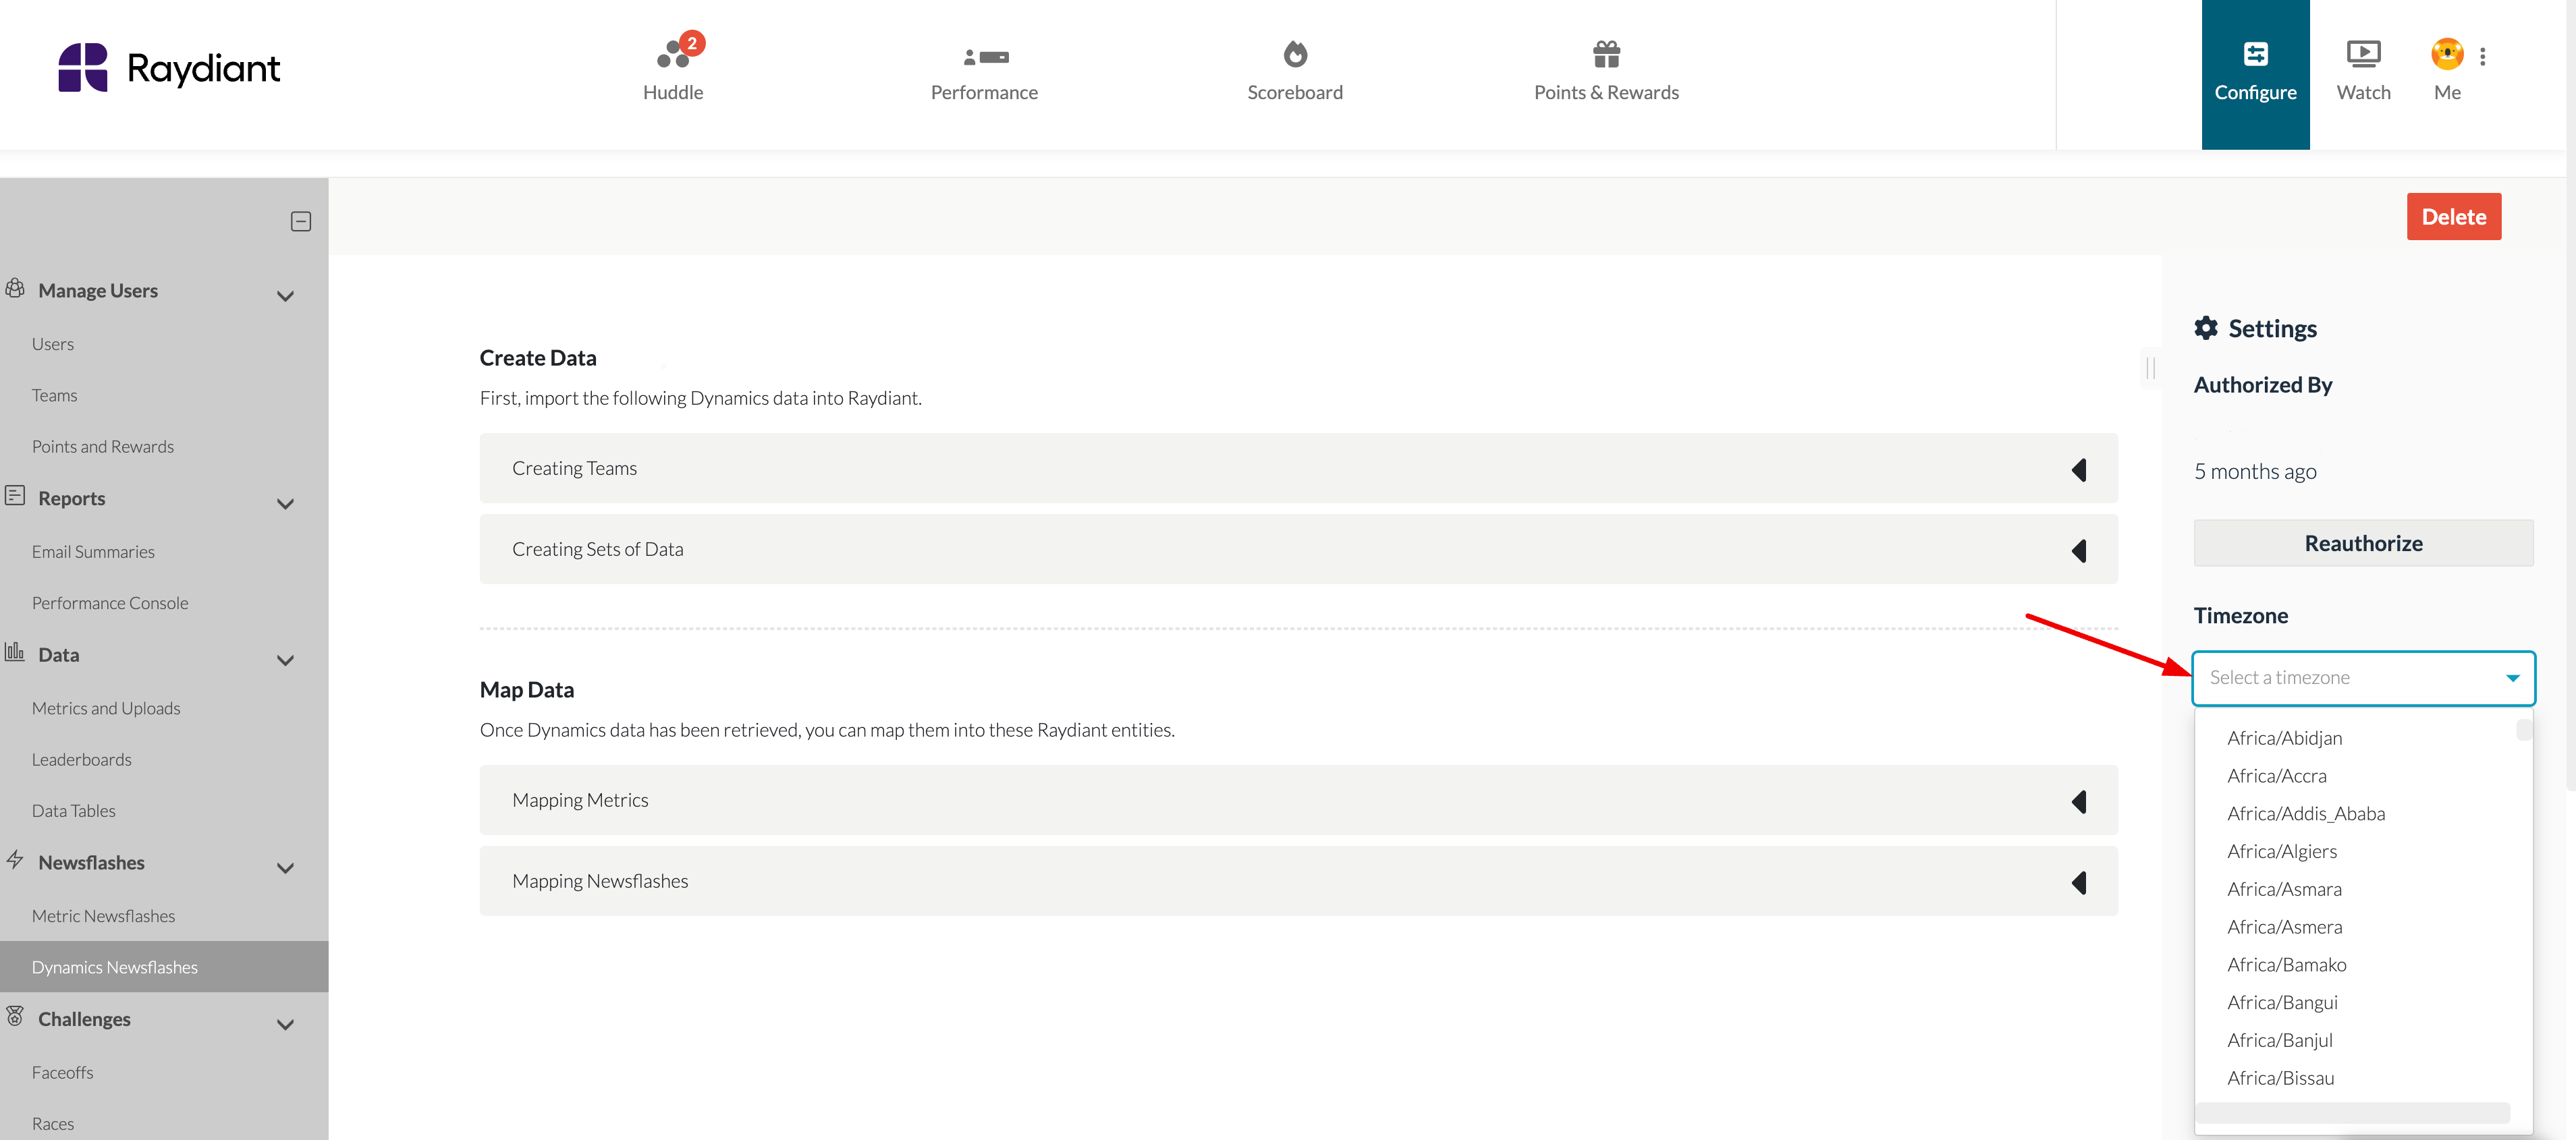
Task: Collapse the sidebar with the minus icon
Action: point(301,222)
